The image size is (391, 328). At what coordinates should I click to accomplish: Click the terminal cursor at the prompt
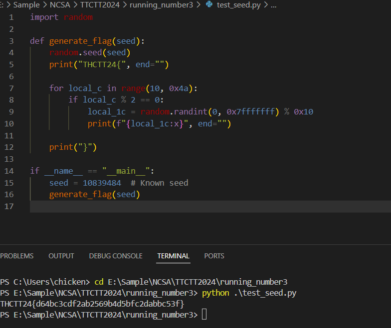(x=204, y=314)
